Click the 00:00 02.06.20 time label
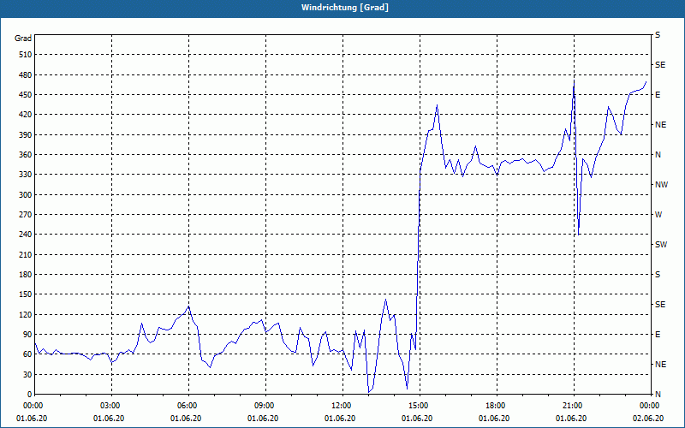 [x=648, y=412]
